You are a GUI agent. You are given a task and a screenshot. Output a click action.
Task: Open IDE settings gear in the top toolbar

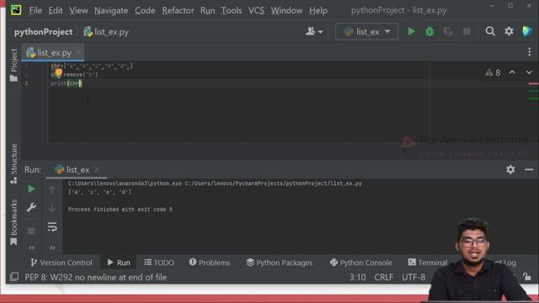(x=509, y=32)
